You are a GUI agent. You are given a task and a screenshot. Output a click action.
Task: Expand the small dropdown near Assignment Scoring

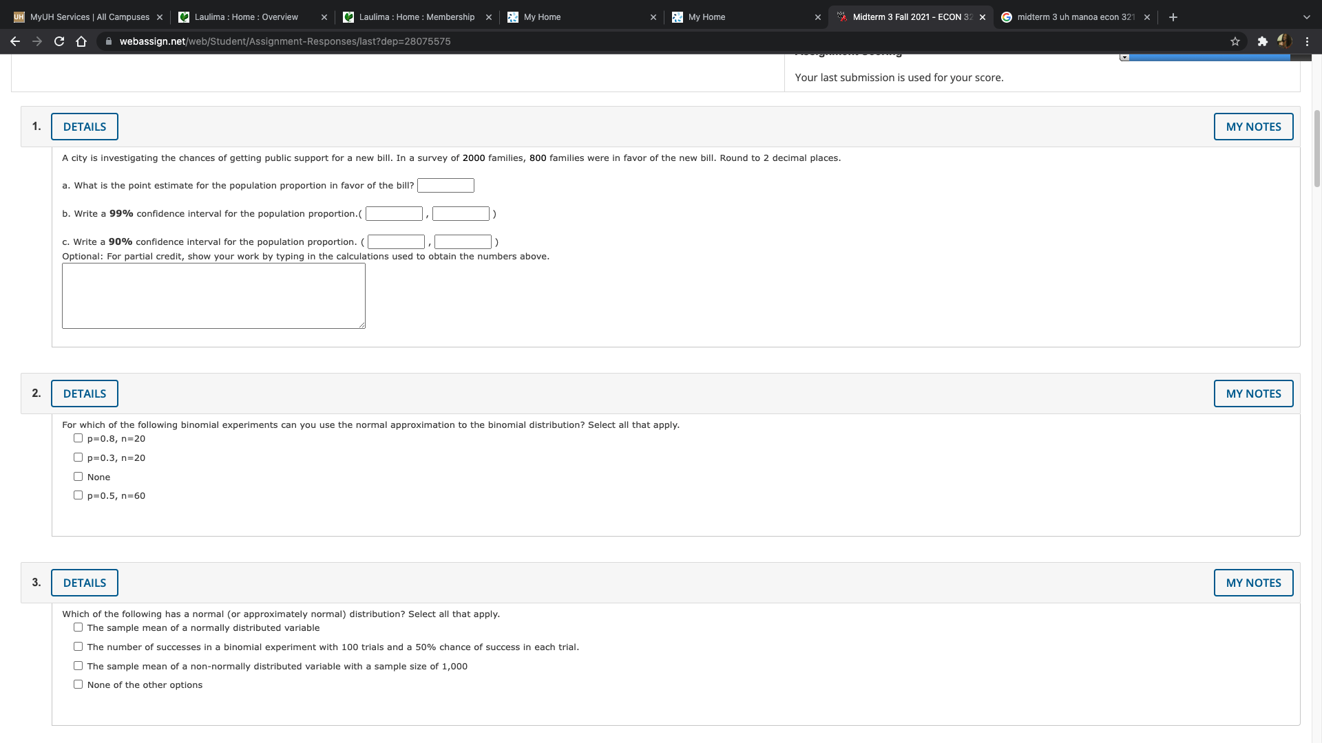coord(1125,56)
